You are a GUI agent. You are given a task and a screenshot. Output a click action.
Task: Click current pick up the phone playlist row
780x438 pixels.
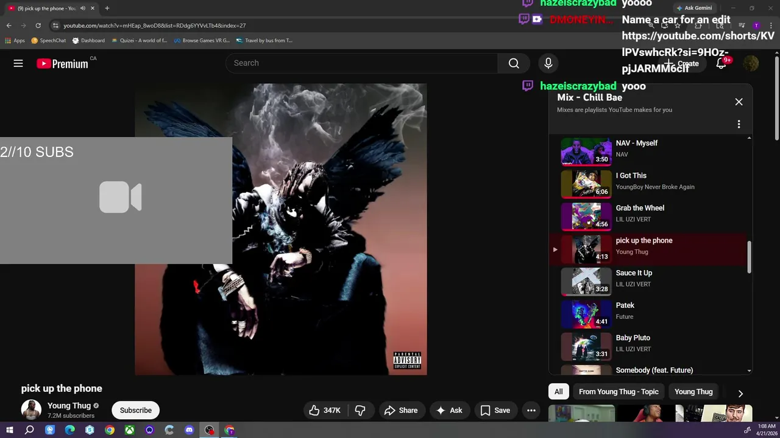pos(648,249)
